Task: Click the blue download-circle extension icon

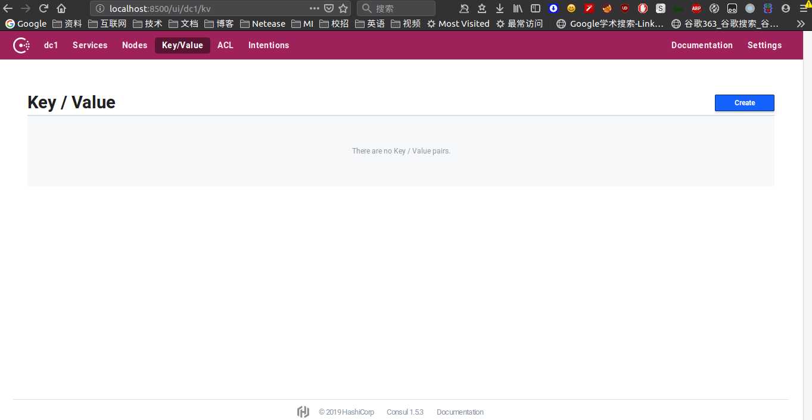Action: pyautogui.click(x=553, y=8)
